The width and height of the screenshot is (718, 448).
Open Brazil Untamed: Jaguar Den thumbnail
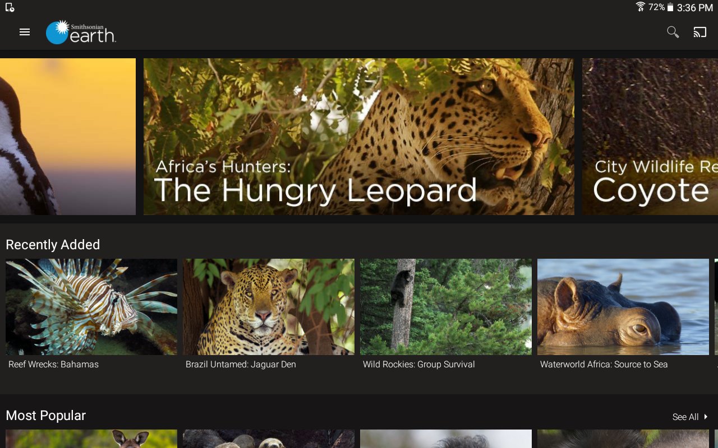pos(269,307)
